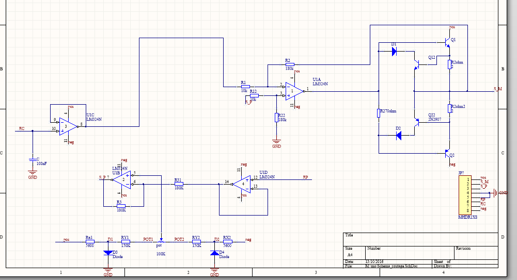This screenshot has width=517, height=280.
Task: Click the neg label right of RX2
Action: tap(248, 240)
